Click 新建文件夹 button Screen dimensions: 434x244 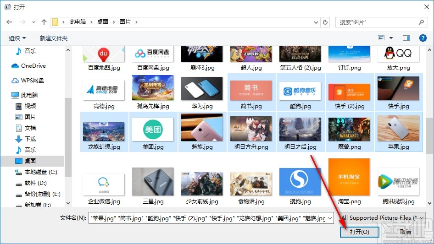[53, 38]
